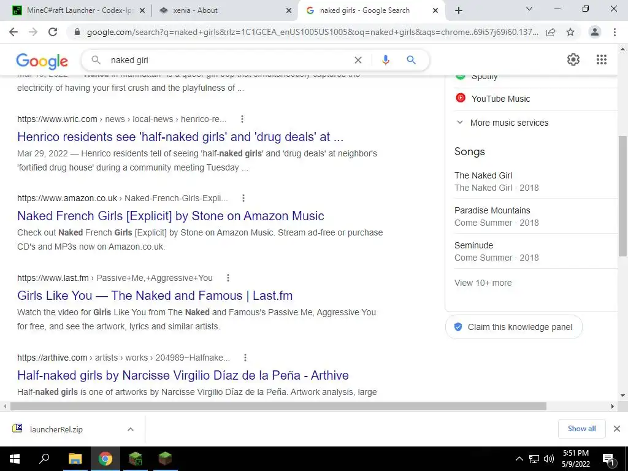Open Google settings gear

coord(573,59)
